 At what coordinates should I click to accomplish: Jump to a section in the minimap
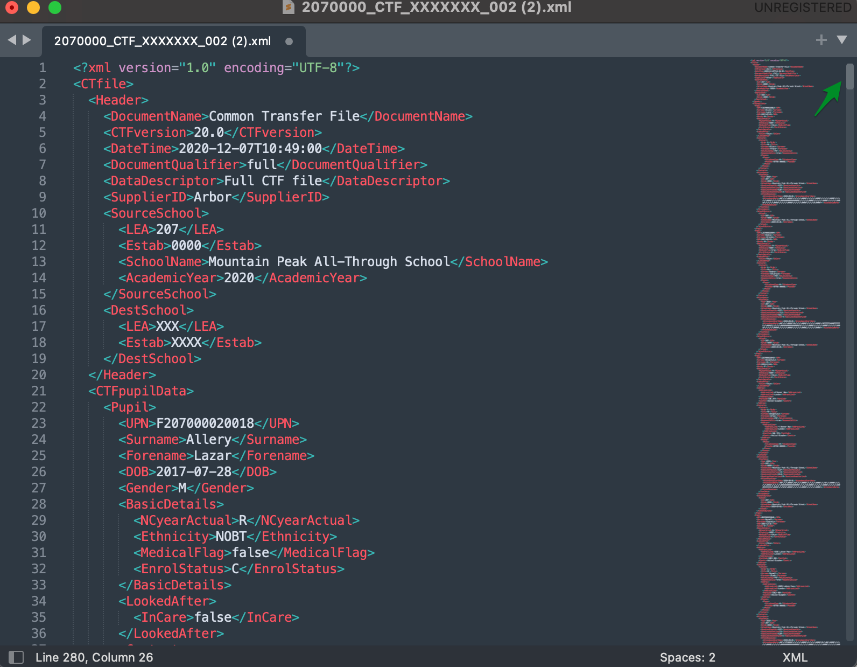pos(797,323)
